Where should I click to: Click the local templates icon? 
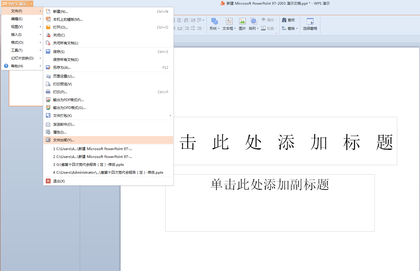[48, 19]
